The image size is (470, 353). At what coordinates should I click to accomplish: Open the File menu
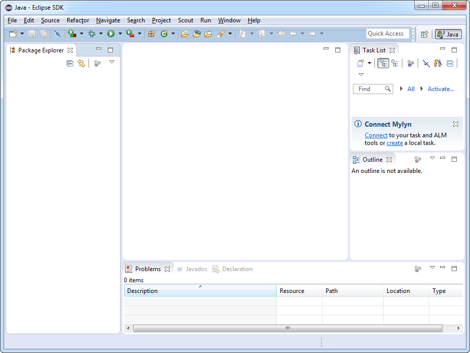(12, 20)
